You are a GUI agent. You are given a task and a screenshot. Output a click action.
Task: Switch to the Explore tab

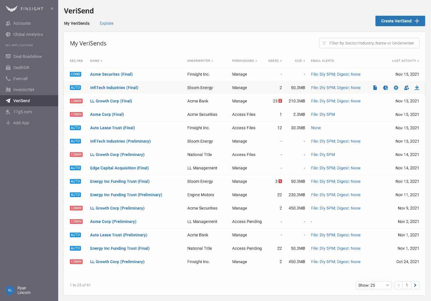[x=107, y=23]
